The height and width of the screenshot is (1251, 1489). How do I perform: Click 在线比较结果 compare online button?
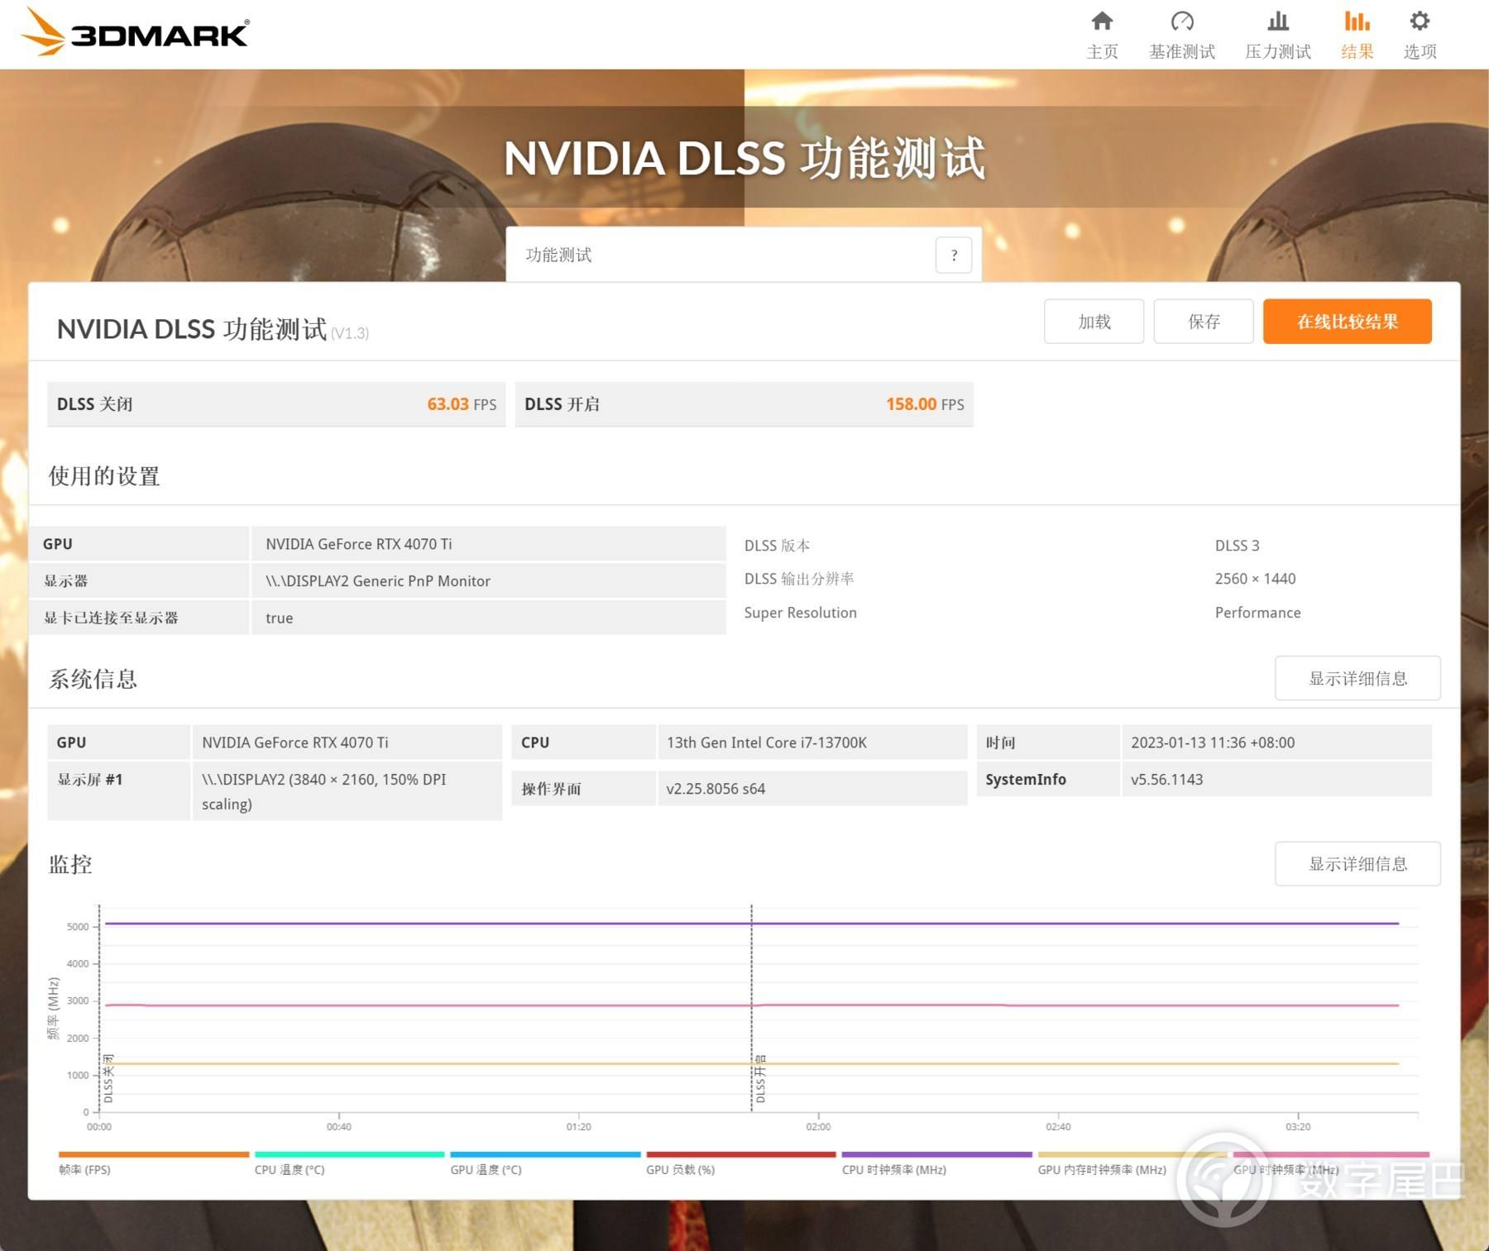(1348, 321)
